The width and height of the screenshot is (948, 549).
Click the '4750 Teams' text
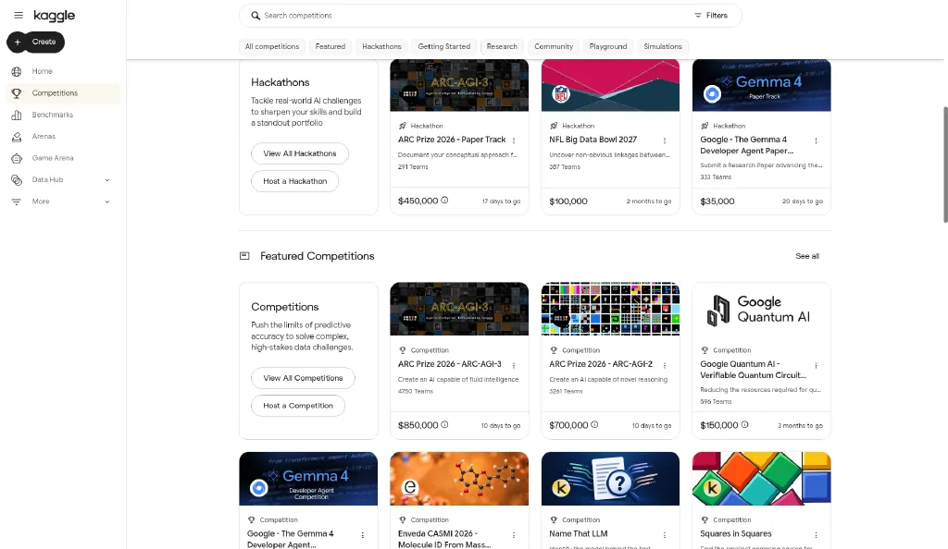416,392
